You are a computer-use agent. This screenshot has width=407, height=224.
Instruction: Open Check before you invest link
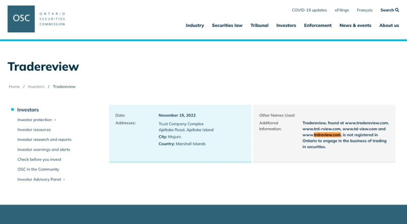tap(39, 159)
